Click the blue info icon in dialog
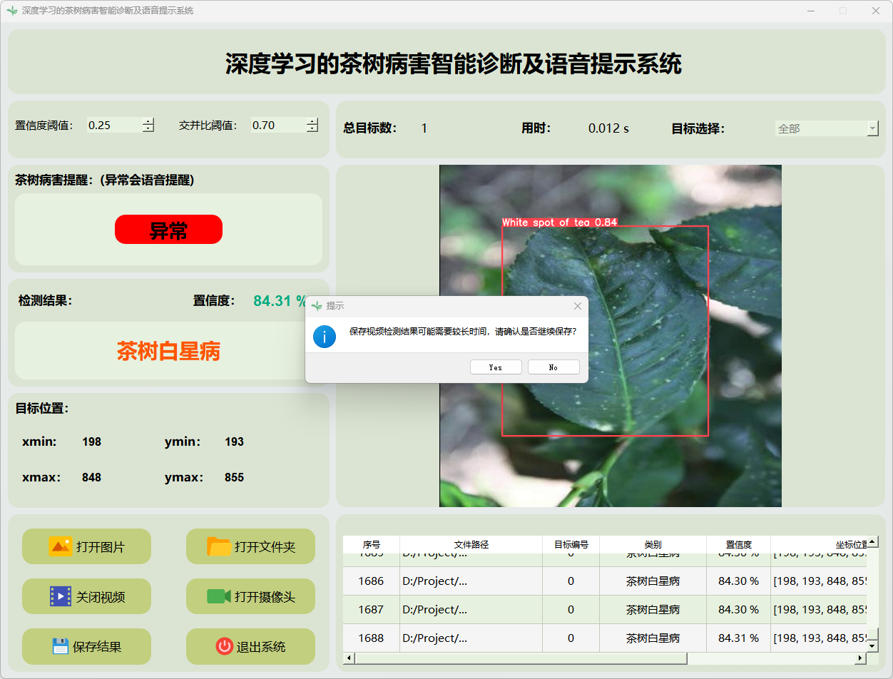Viewport: 893px width, 679px height. (x=325, y=336)
